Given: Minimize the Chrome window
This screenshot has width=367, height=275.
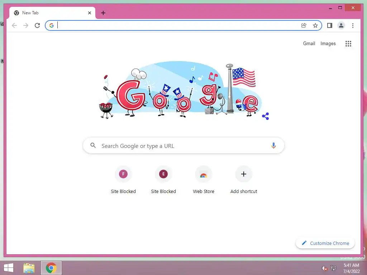Looking at the screenshot, I should [330, 8].
